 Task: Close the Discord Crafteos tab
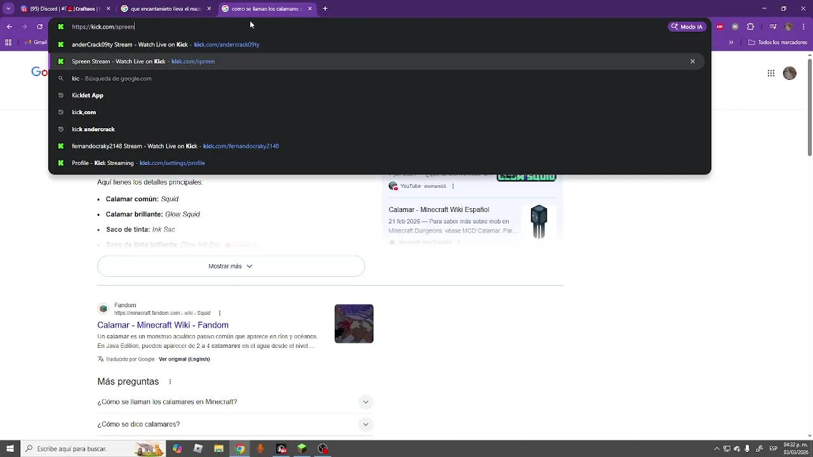[109, 9]
